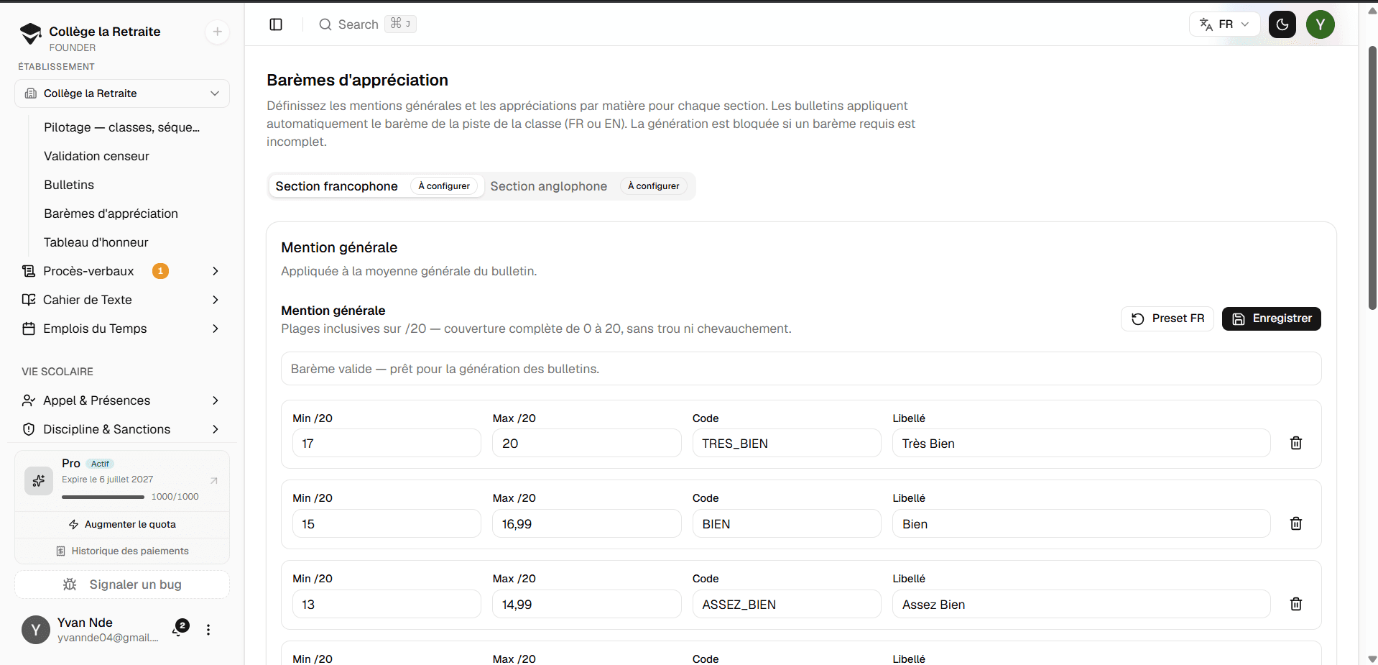Image resolution: width=1378 pixels, height=665 pixels.
Task: Switch to dark mode moon icon
Action: click(x=1282, y=24)
